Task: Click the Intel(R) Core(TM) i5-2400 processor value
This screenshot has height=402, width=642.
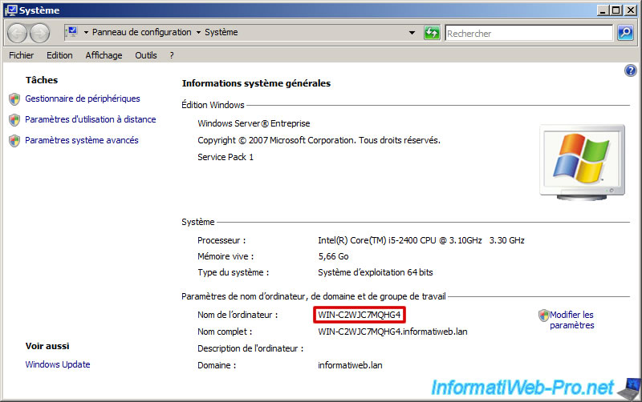Action: pyautogui.click(x=421, y=240)
